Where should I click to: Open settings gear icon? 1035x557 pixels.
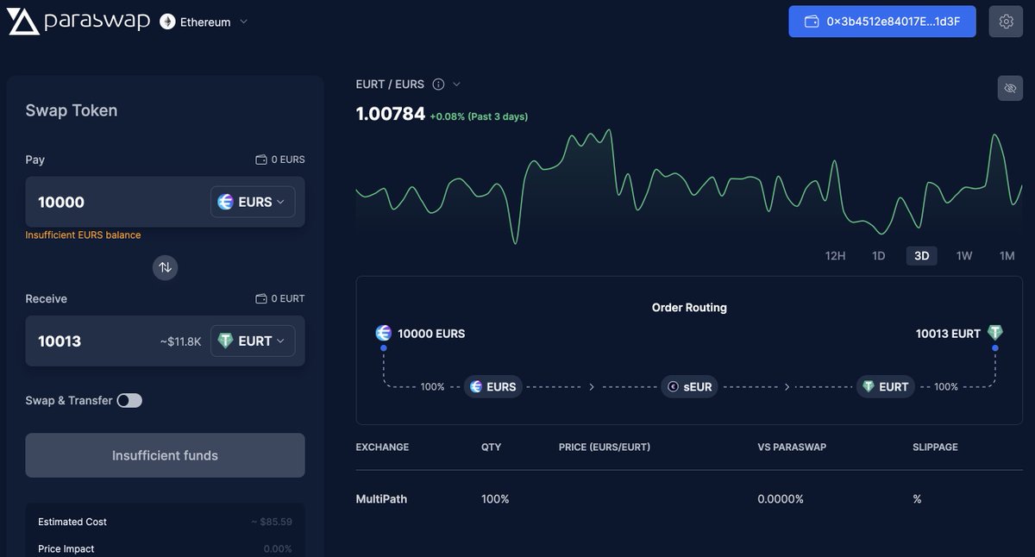(1006, 22)
